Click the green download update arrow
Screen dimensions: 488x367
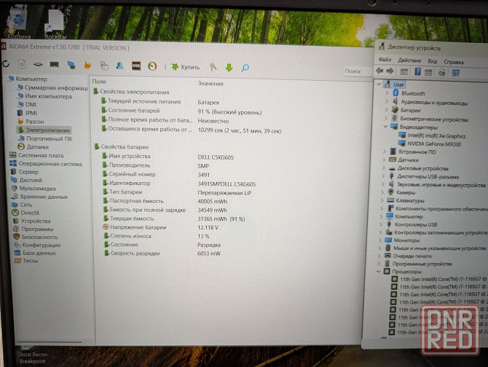pos(229,68)
